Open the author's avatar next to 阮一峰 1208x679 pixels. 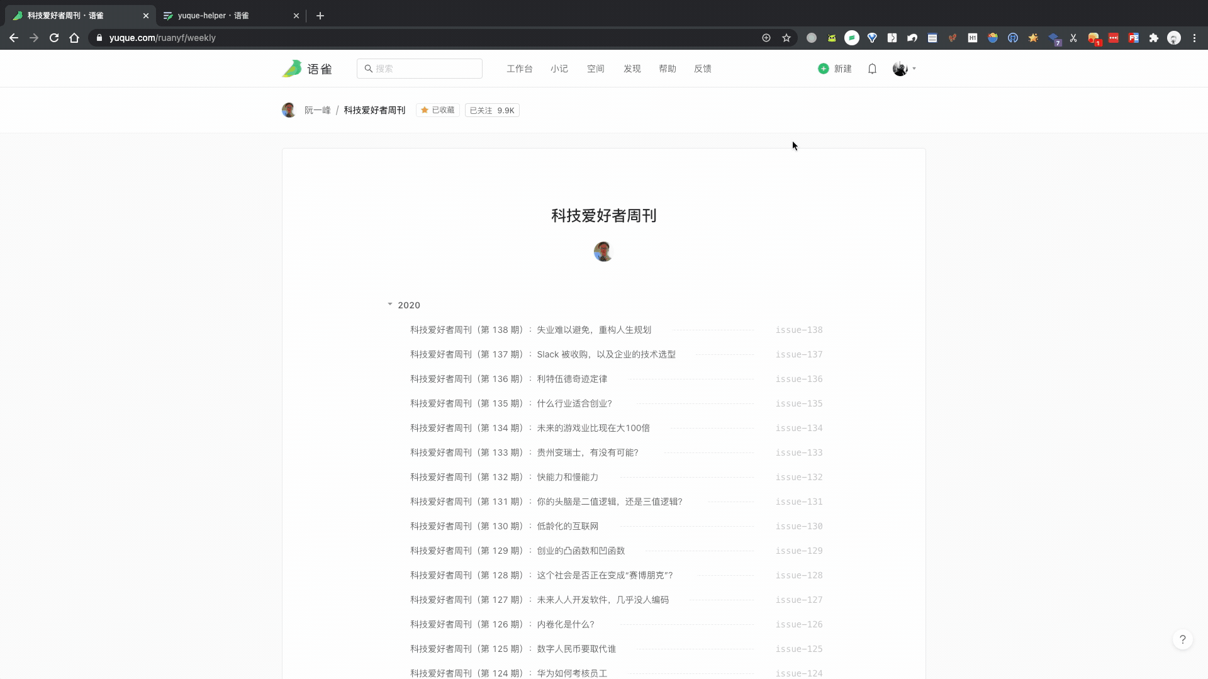289,110
